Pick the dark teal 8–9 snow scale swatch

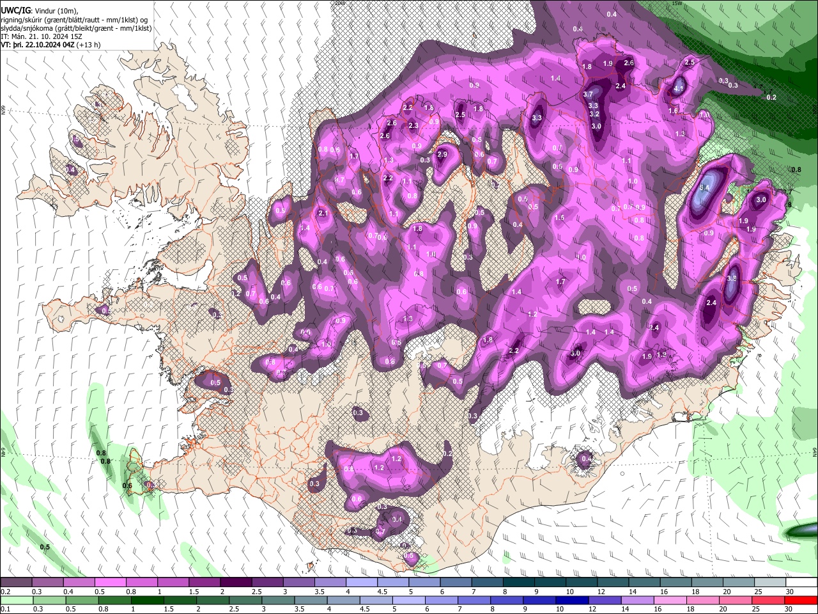tap(518, 583)
